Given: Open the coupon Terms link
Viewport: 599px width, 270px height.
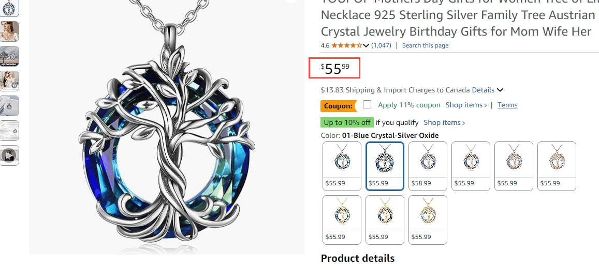Looking at the screenshot, I should [x=507, y=105].
